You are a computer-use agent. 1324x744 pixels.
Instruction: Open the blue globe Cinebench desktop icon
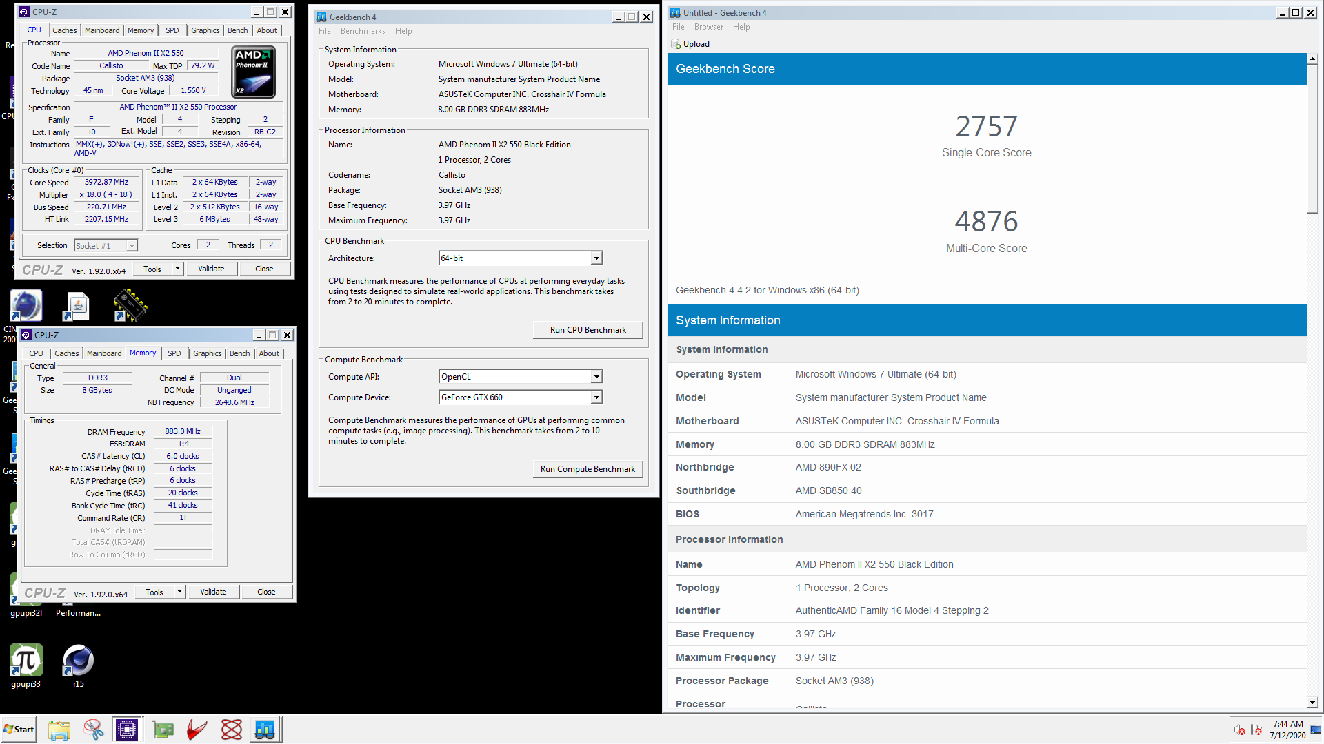(26, 306)
